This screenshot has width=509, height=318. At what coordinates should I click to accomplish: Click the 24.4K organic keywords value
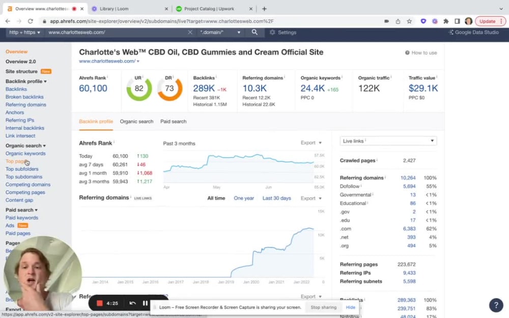point(313,88)
